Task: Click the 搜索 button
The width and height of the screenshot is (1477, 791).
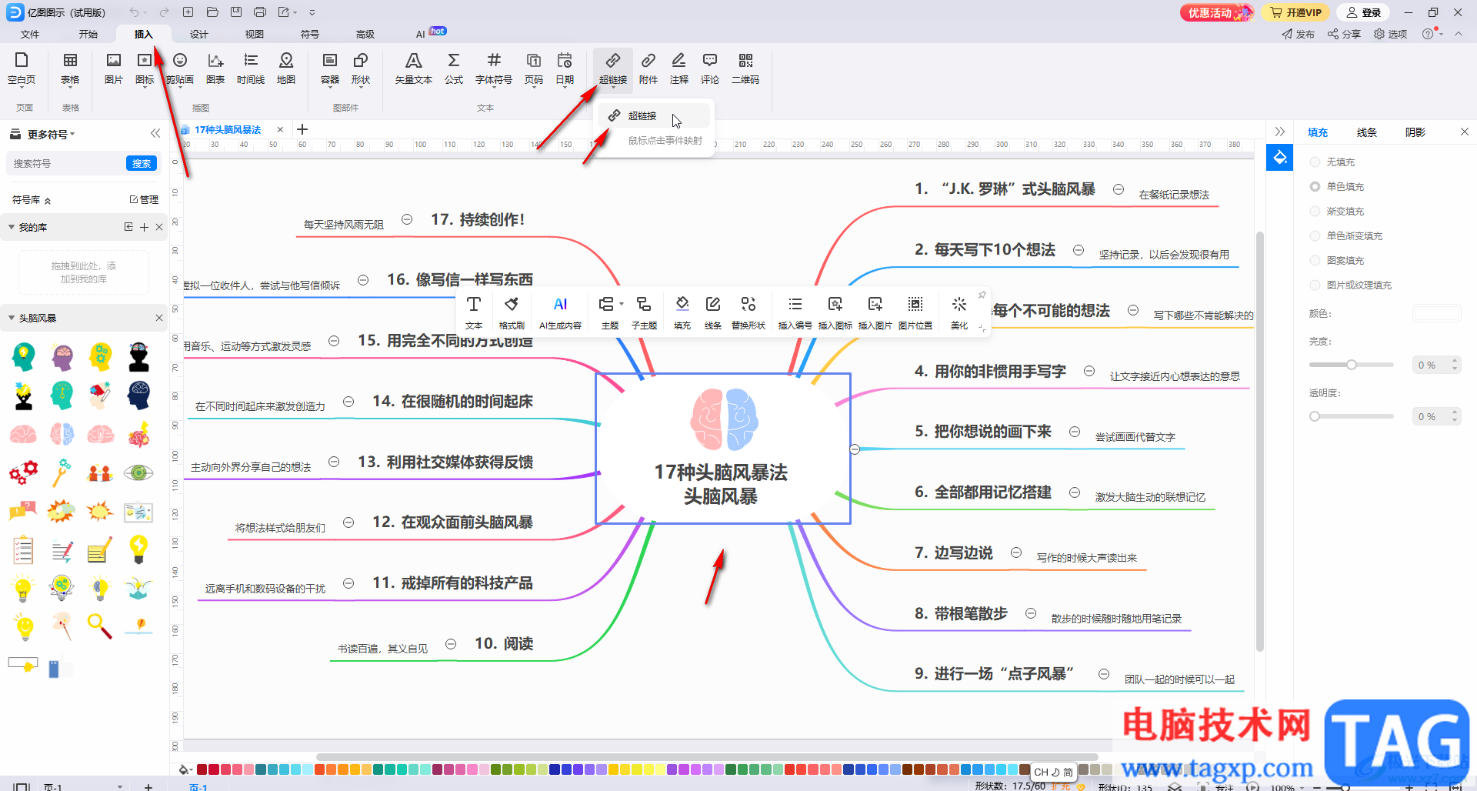Action: point(142,163)
